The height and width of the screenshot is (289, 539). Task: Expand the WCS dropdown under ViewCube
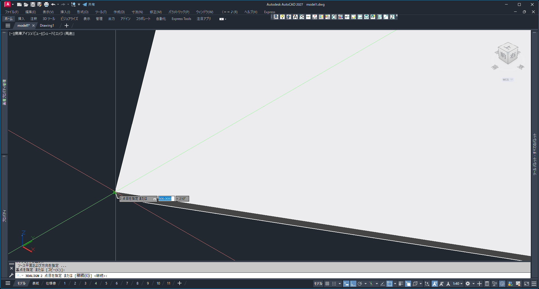(512, 80)
